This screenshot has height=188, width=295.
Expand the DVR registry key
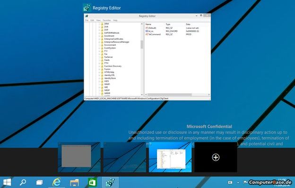click(x=99, y=27)
